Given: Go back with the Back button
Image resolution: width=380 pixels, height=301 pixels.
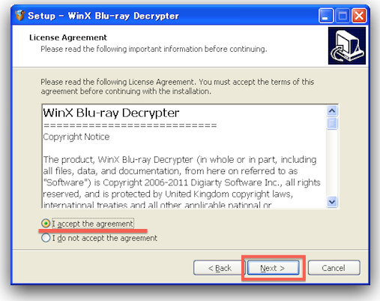Looking at the screenshot, I should [220, 268].
